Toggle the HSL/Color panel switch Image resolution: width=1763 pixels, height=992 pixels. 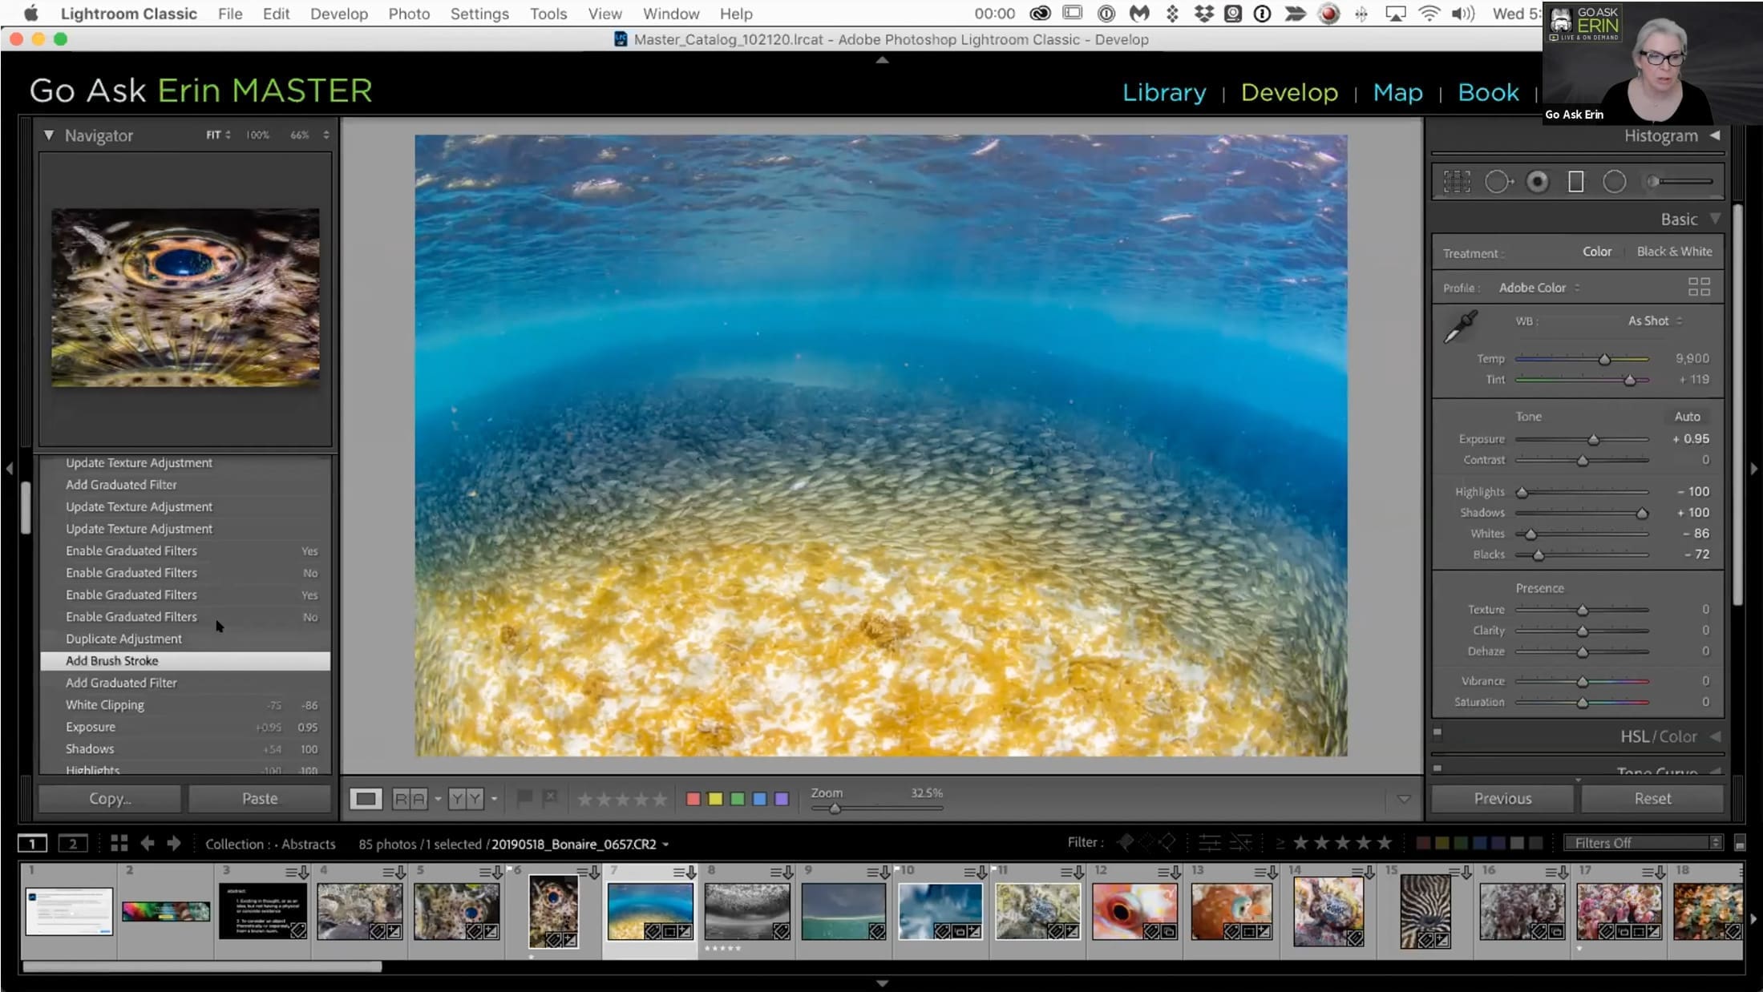[x=1437, y=732]
